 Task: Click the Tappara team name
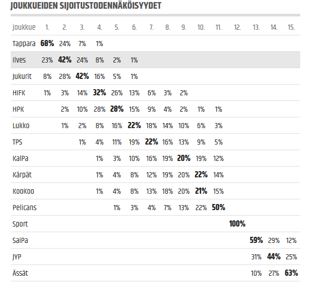pos(23,44)
